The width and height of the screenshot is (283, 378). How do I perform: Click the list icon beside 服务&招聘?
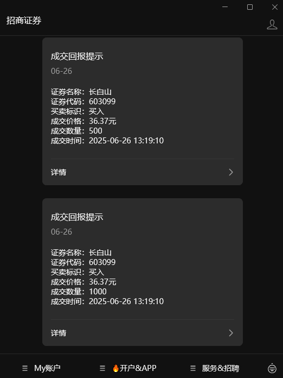click(x=193, y=368)
